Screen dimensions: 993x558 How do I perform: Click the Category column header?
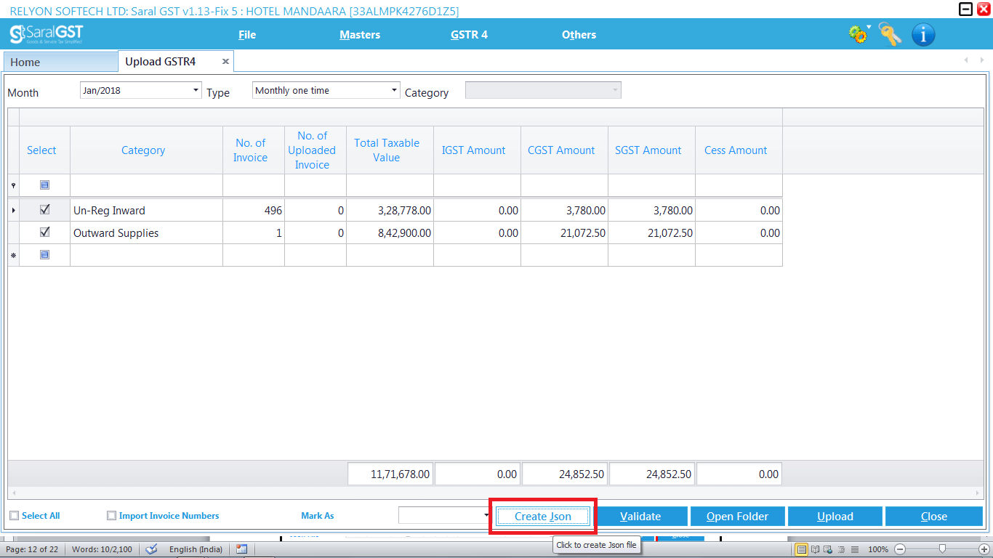point(146,150)
